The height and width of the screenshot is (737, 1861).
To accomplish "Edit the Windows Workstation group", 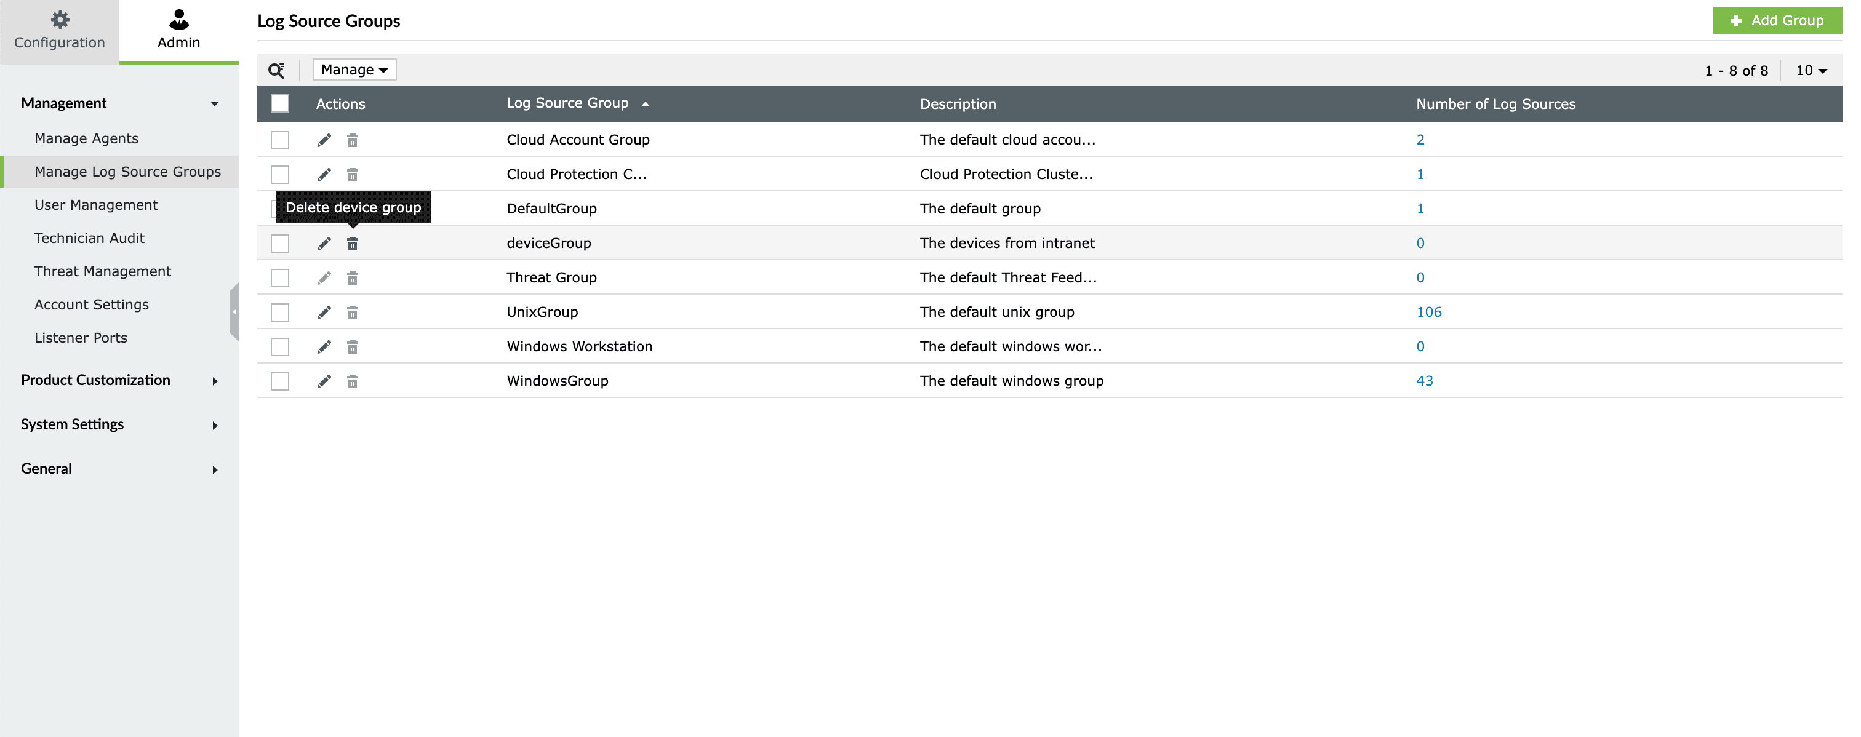I will (324, 347).
